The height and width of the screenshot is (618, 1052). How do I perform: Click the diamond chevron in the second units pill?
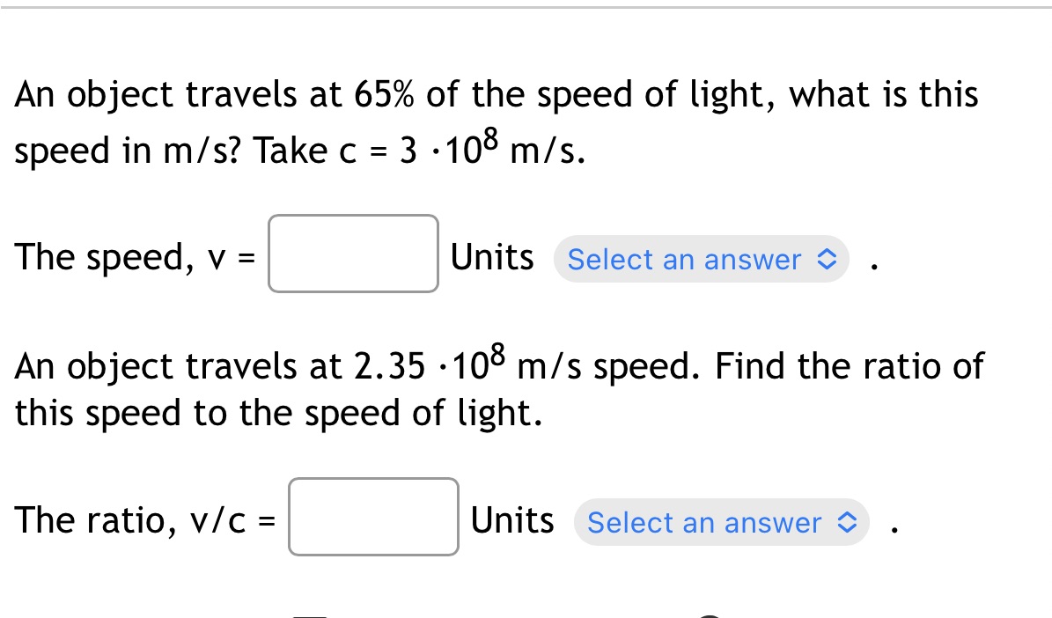coord(846,522)
